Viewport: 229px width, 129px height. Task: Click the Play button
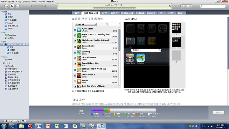coord(12,6)
